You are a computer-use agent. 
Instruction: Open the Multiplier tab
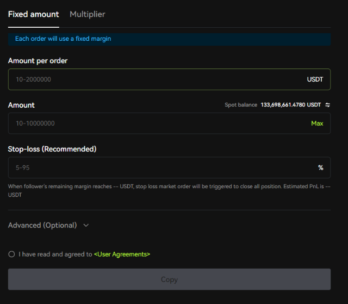click(x=87, y=14)
